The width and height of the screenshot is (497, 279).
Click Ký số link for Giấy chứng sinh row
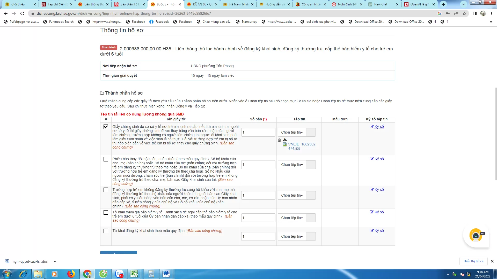coord(377,127)
